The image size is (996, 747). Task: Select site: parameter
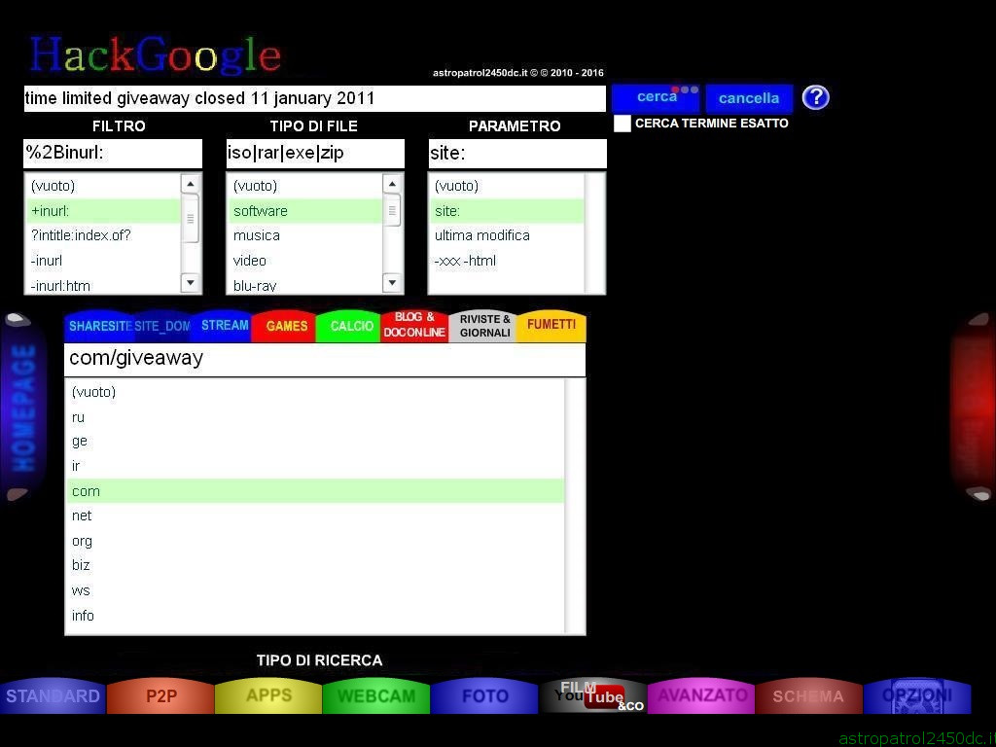point(507,211)
